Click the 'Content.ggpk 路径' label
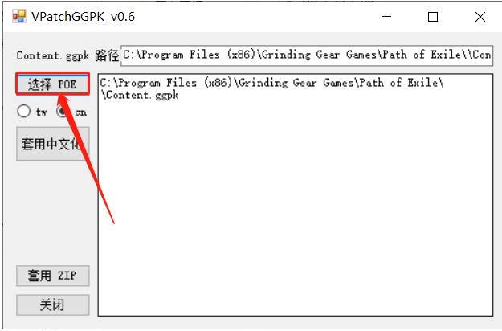 click(67, 55)
